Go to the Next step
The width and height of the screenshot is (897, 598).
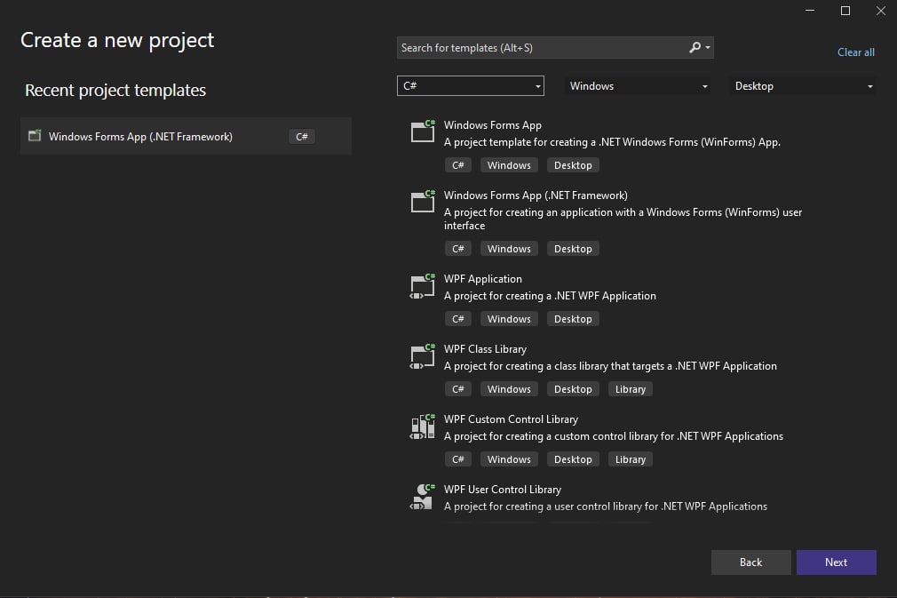pos(837,562)
